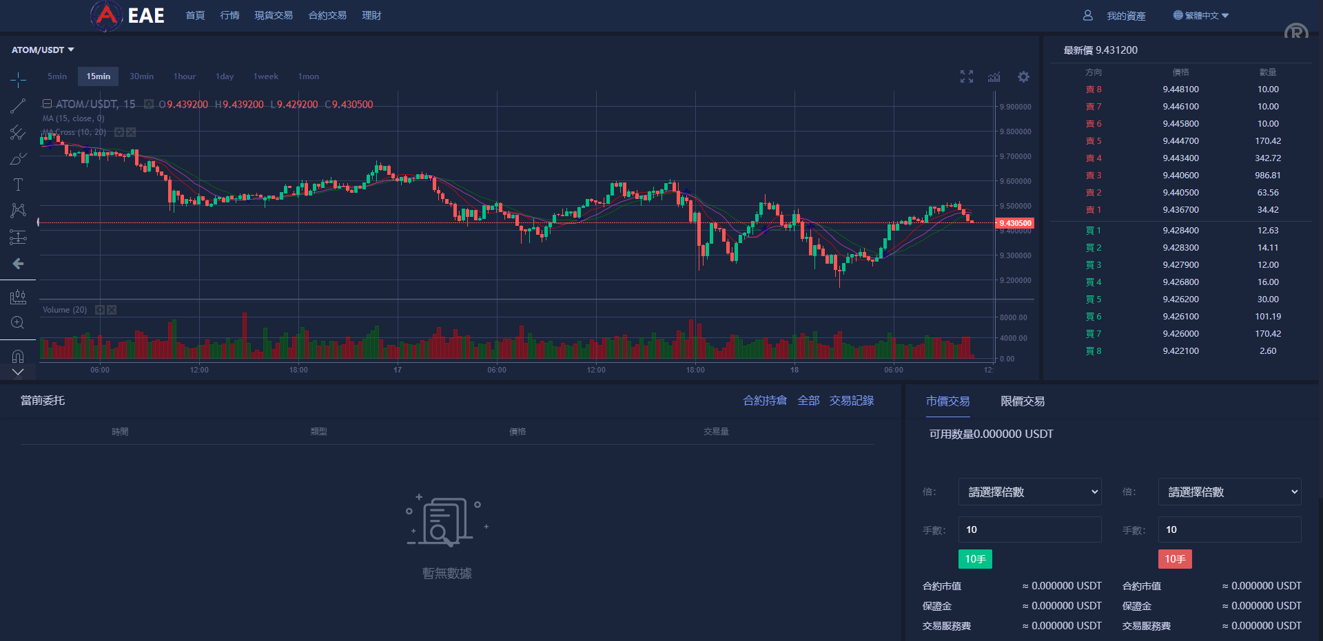Image resolution: width=1323 pixels, height=641 pixels.
Task: Select the brush drawing tool
Action: (x=18, y=158)
